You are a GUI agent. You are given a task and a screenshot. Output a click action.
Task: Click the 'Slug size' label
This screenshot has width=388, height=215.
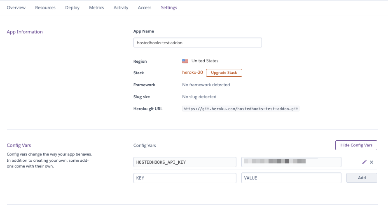coord(142,97)
